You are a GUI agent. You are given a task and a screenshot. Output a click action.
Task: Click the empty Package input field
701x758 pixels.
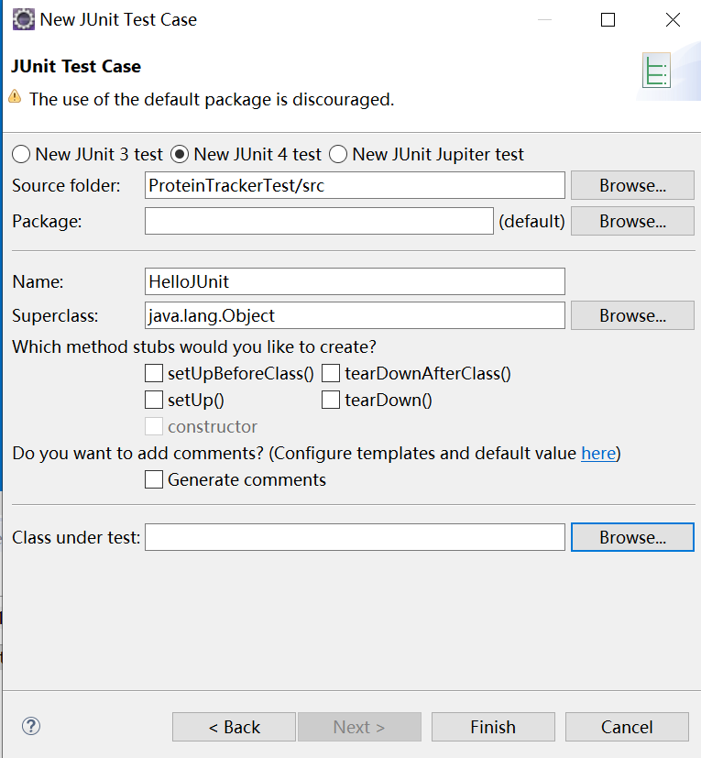319,221
